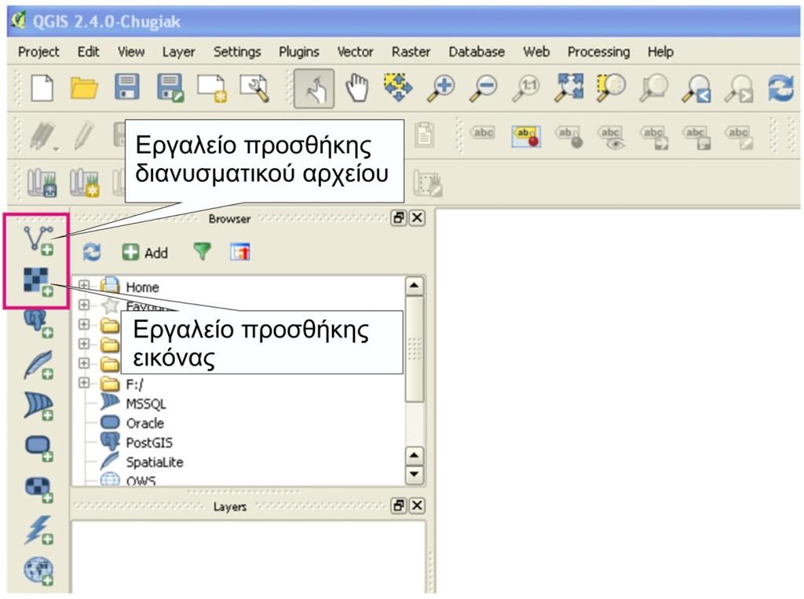Open the Processing menu
This screenshot has height=599, width=804.
[598, 52]
